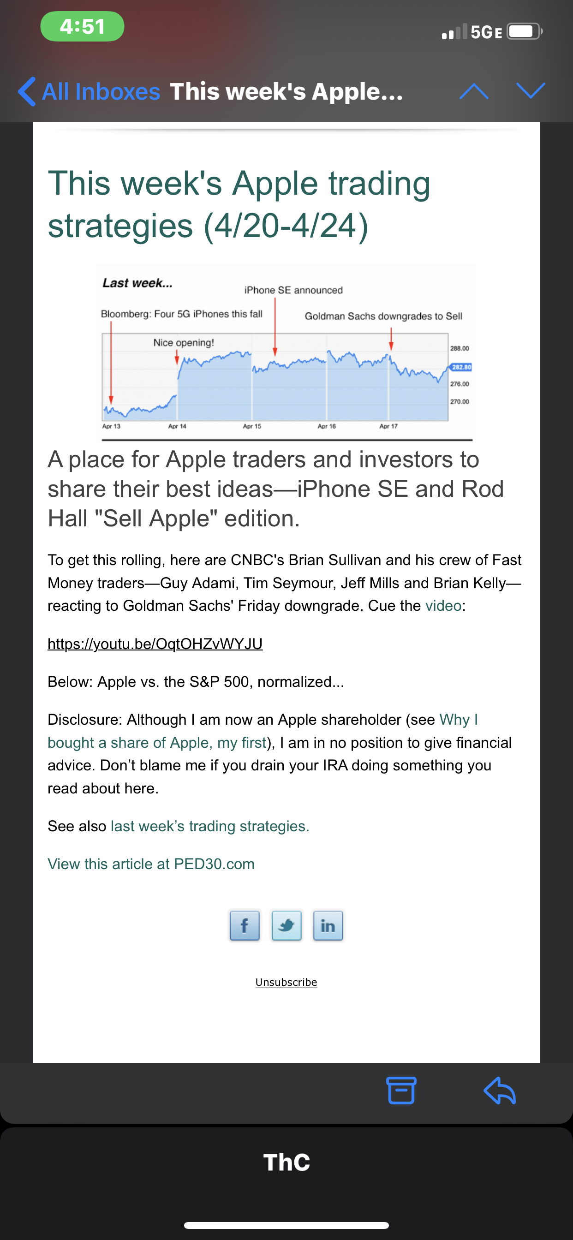Screen dimensions: 573x1240
Task: Open the Apple trading strategies headline
Action: pos(239,204)
